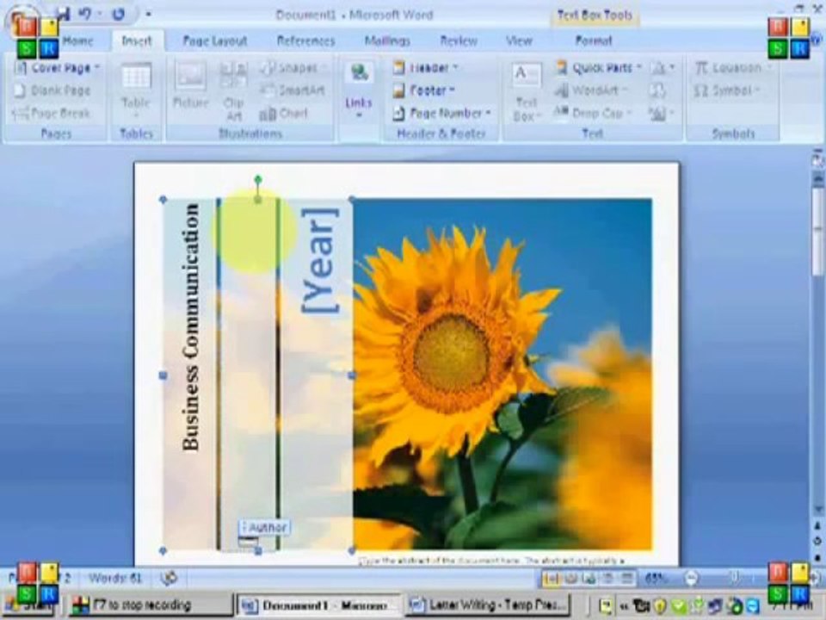The height and width of the screenshot is (620, 826).
Task: Click the proofing errors status icon
Action: [x=169, y=579]
